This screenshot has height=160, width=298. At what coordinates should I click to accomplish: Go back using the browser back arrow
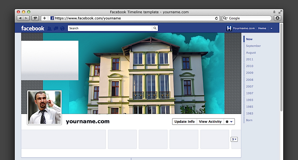(20, 18)
